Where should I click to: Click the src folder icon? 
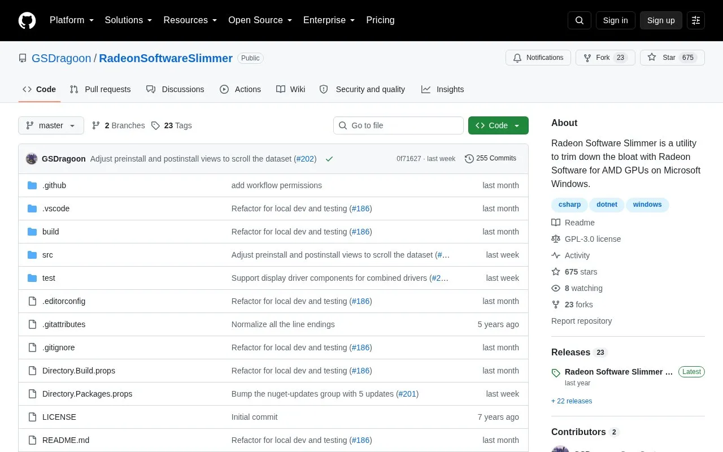tap(32, 255)
